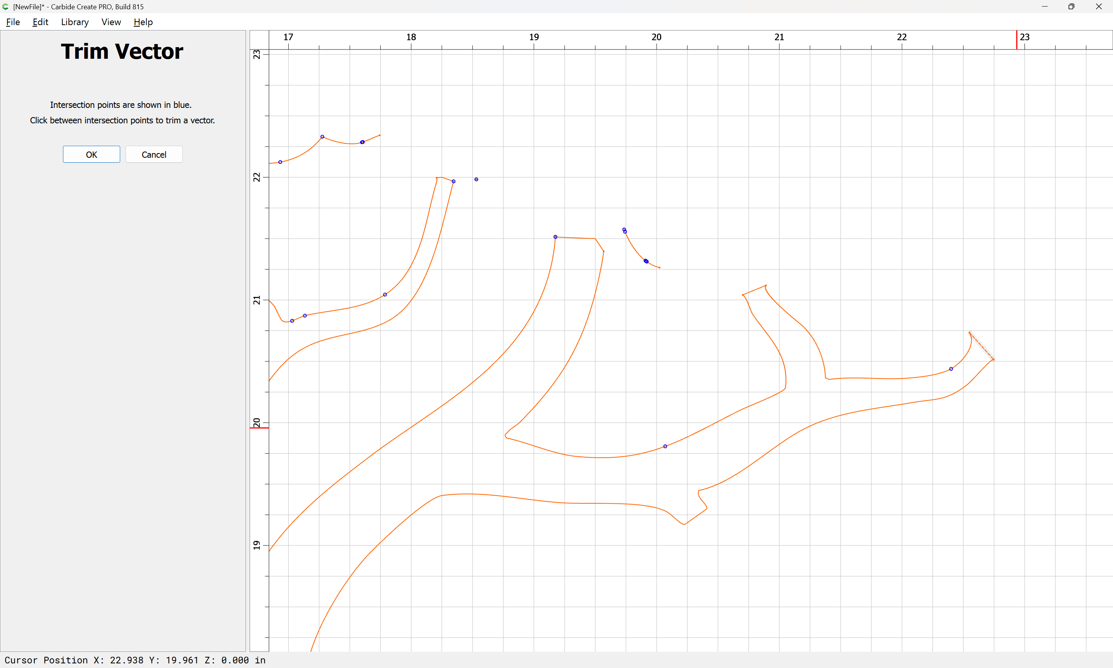This screenshot has height=668, width=1113.
Task: Click the blue point nearest the dashed segment
Action: coord(951,369)
